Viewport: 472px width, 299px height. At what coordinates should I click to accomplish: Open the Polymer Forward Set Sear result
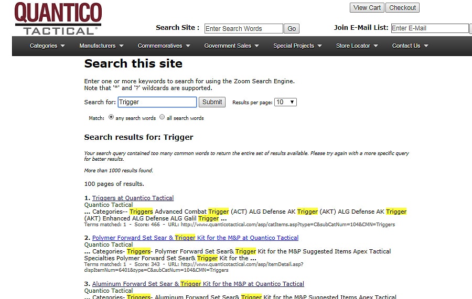195,238
